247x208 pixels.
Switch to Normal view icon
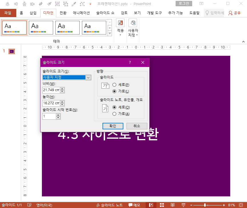click(151, 205)
